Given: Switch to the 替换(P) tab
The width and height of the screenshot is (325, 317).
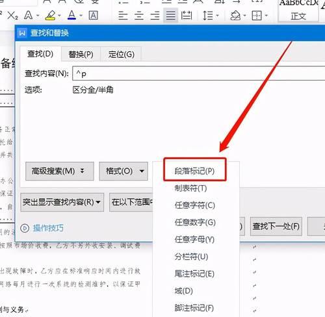Looking at the screenshot, I should click(81, 54).
